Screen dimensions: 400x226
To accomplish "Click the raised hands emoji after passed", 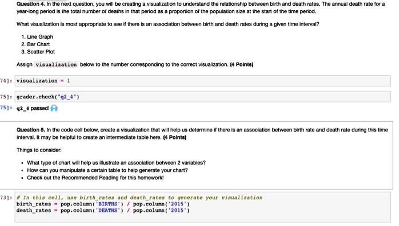I will [x=54, y=108].
